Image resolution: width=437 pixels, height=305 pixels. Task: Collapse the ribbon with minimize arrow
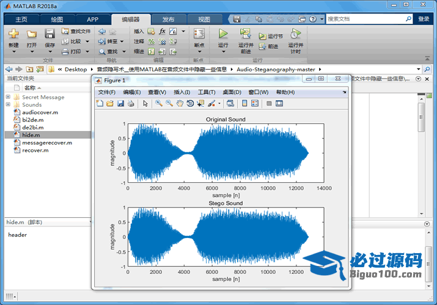(427, 58)
